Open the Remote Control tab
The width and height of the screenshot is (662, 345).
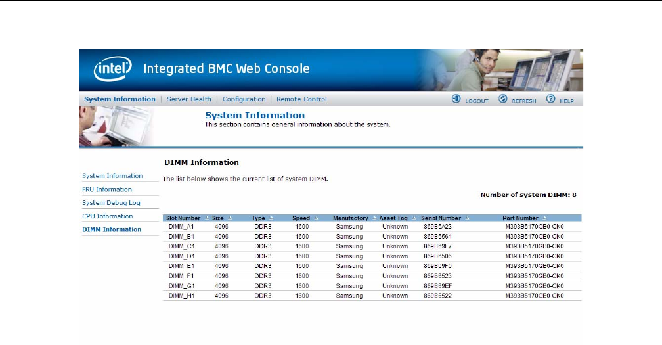click(301, 99)
